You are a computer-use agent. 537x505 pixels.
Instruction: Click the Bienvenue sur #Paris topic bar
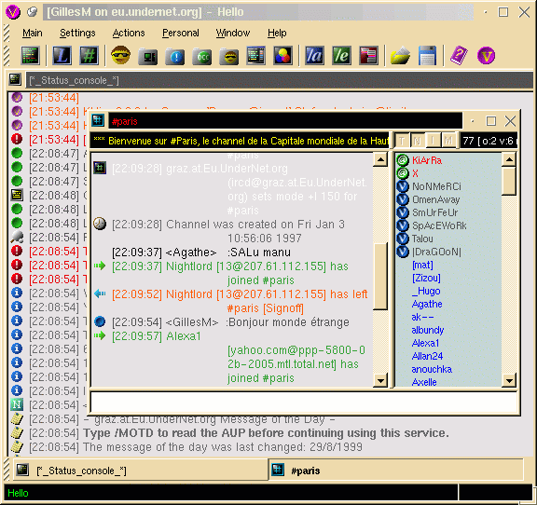coord(240,141)
